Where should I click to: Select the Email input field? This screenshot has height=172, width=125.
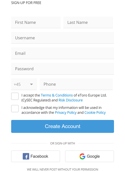point(63,53)
